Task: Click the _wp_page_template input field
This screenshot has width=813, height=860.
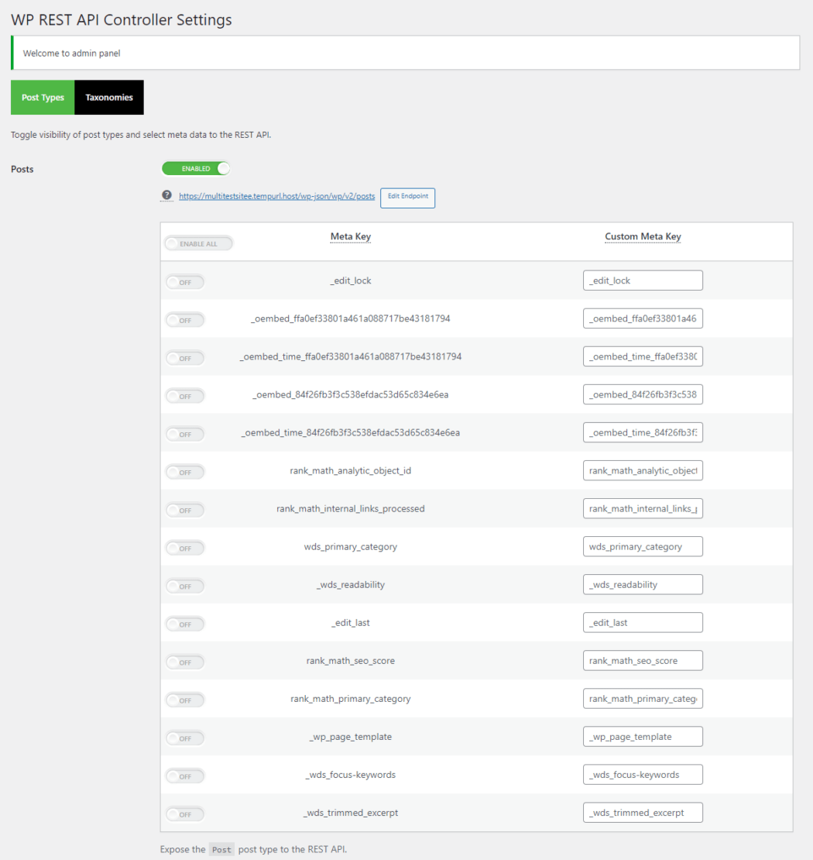Action: pos(643,737)
